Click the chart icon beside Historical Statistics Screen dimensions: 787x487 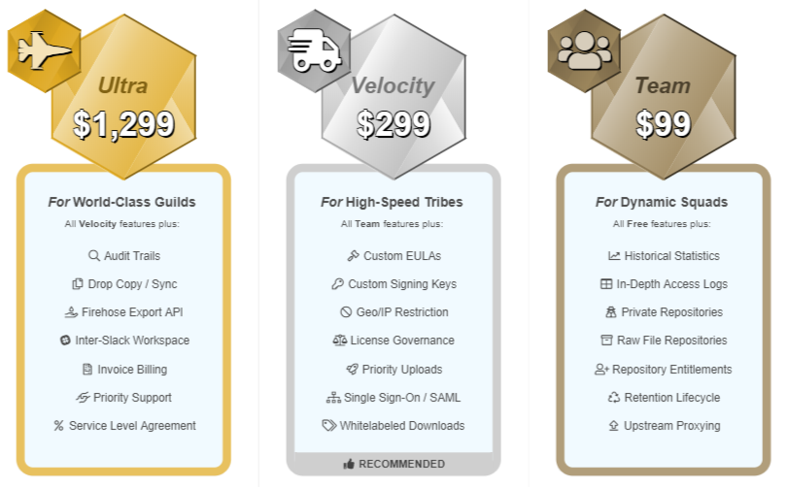pos(614,256)
